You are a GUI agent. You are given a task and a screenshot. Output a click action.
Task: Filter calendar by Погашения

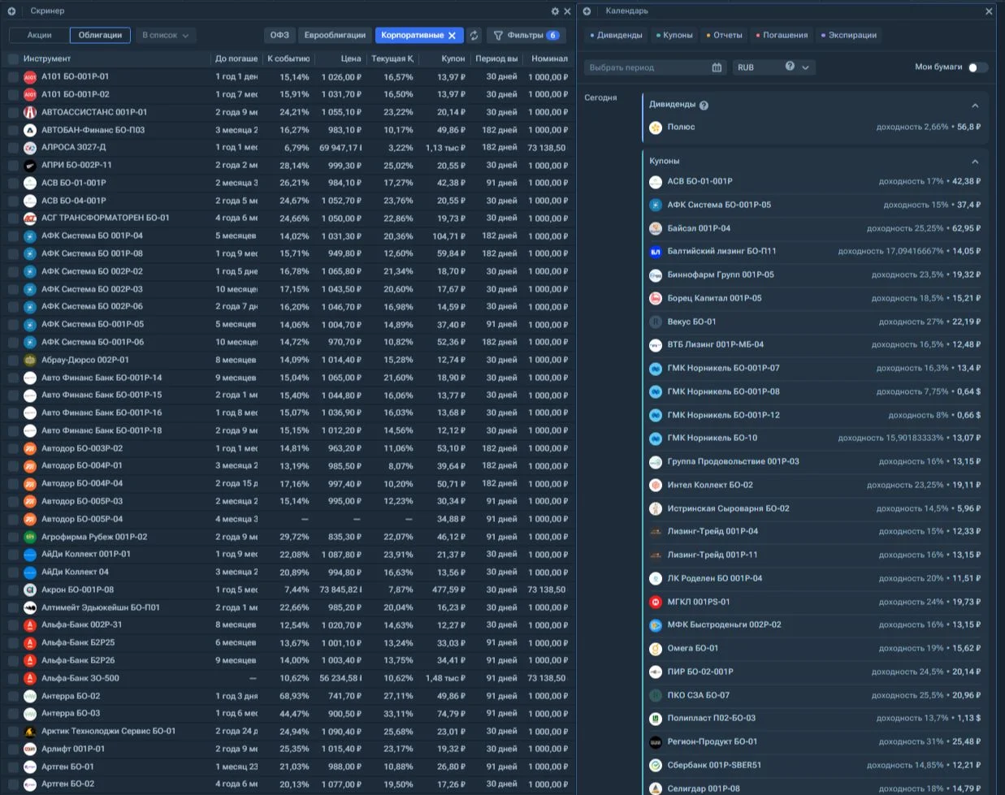[782, 35]
